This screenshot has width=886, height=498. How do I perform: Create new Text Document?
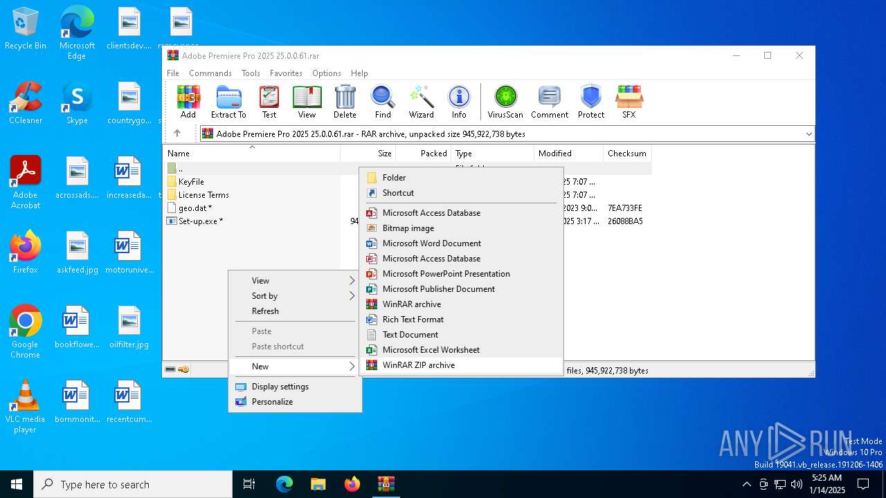461,334
